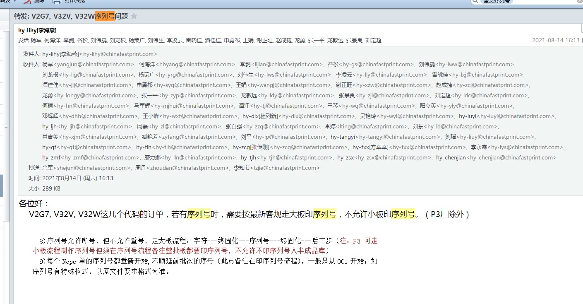Click recipient 马军辉 hy-mjhui@chinafastprint.com

[184, 106]
